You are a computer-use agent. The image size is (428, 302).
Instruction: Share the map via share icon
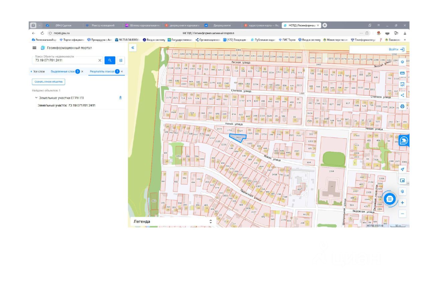click(x=402, y=95)
